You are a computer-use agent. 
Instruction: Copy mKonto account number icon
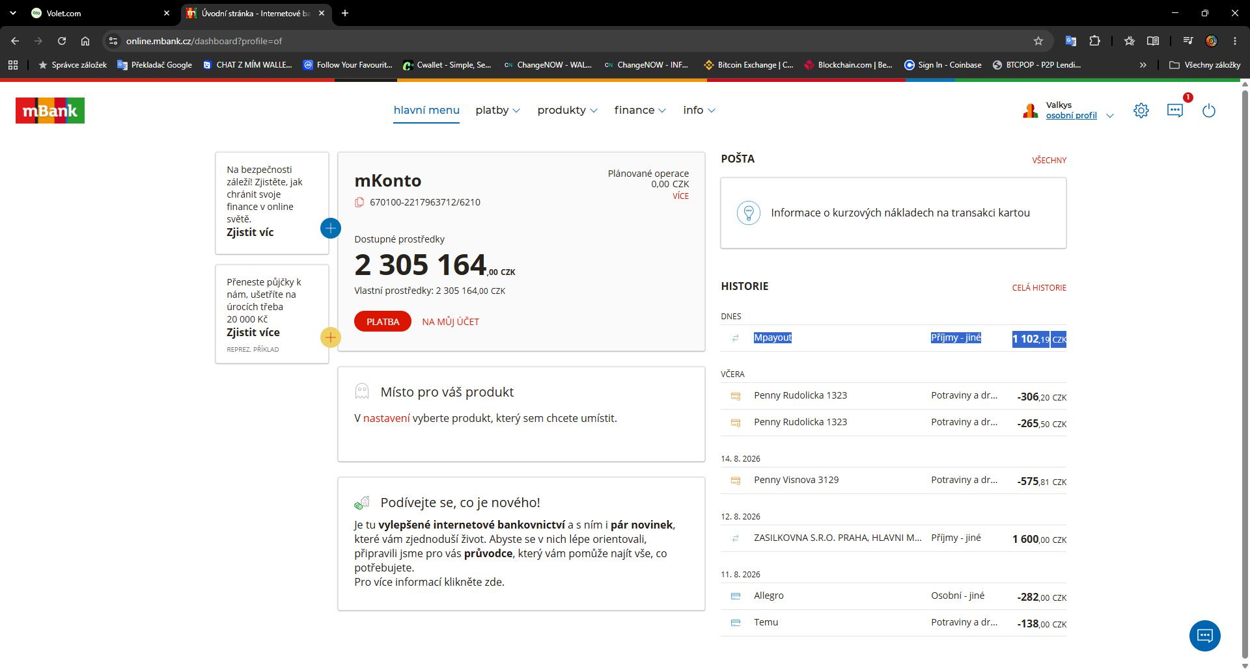(x=359, y=202)
